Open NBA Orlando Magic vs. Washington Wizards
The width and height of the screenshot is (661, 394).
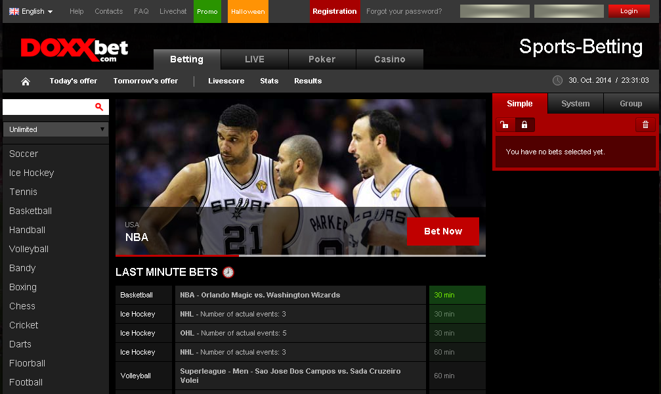[301, 295]
